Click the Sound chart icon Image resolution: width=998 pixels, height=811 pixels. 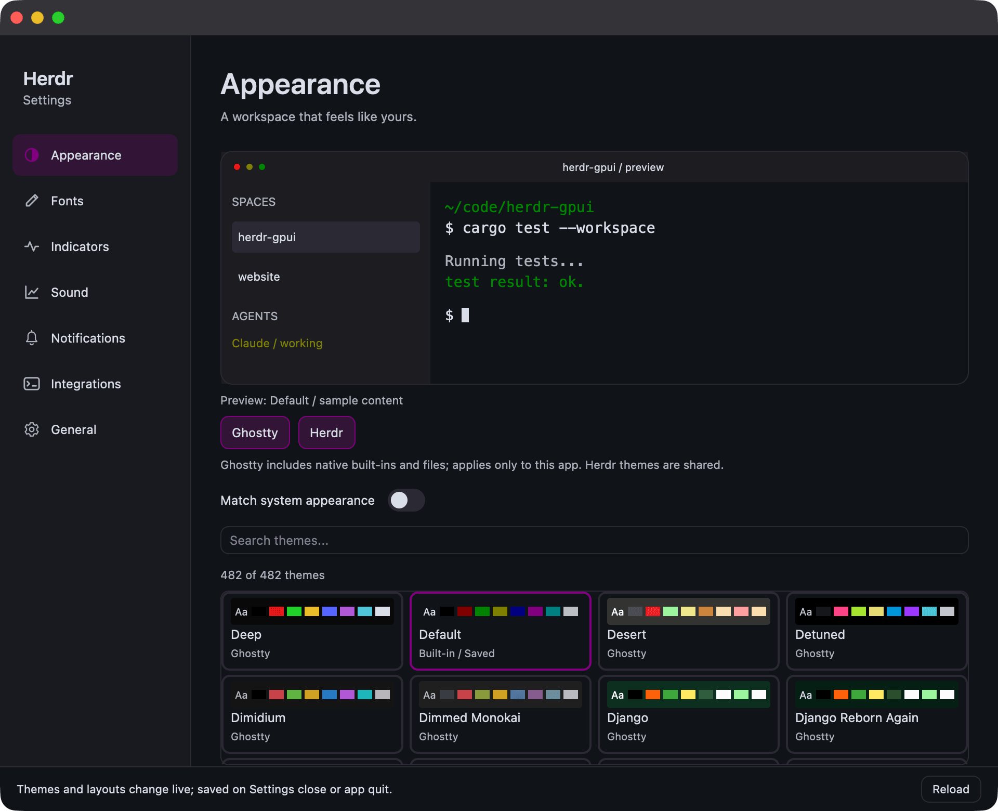coord(32,292)
